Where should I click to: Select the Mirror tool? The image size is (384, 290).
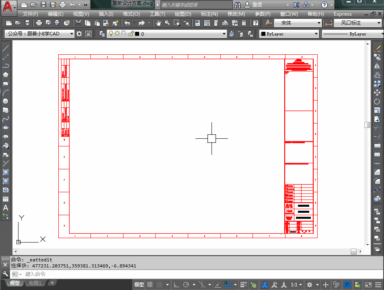[x=377, y=66]
